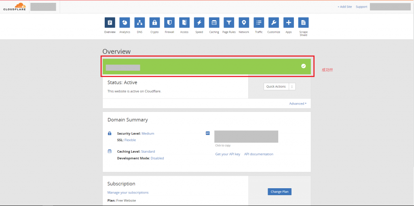Click the Cloudflare logo

click(x=15, y=7)
